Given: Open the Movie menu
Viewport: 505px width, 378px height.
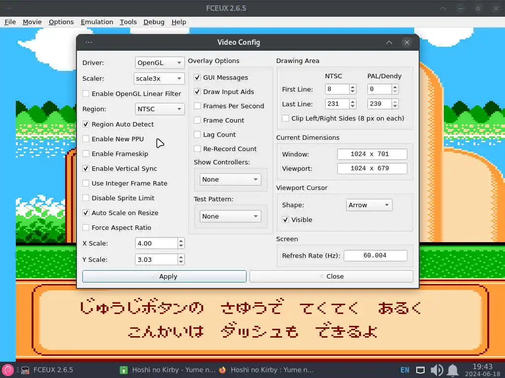Looking at the screenshot, I should tap(32, 22).
